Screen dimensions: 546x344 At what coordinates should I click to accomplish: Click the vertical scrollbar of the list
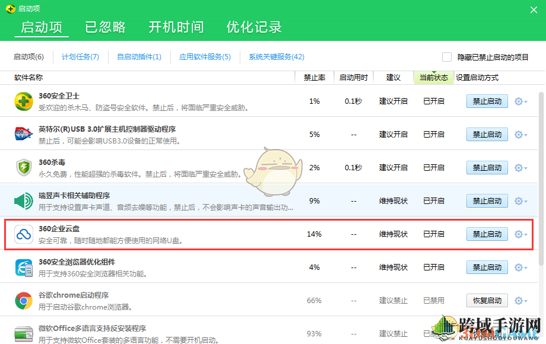point(541,179)
